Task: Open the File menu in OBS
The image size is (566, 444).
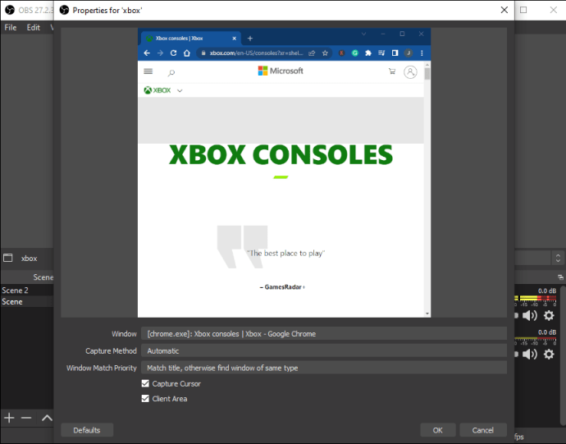Action: [x=11, y=27]
